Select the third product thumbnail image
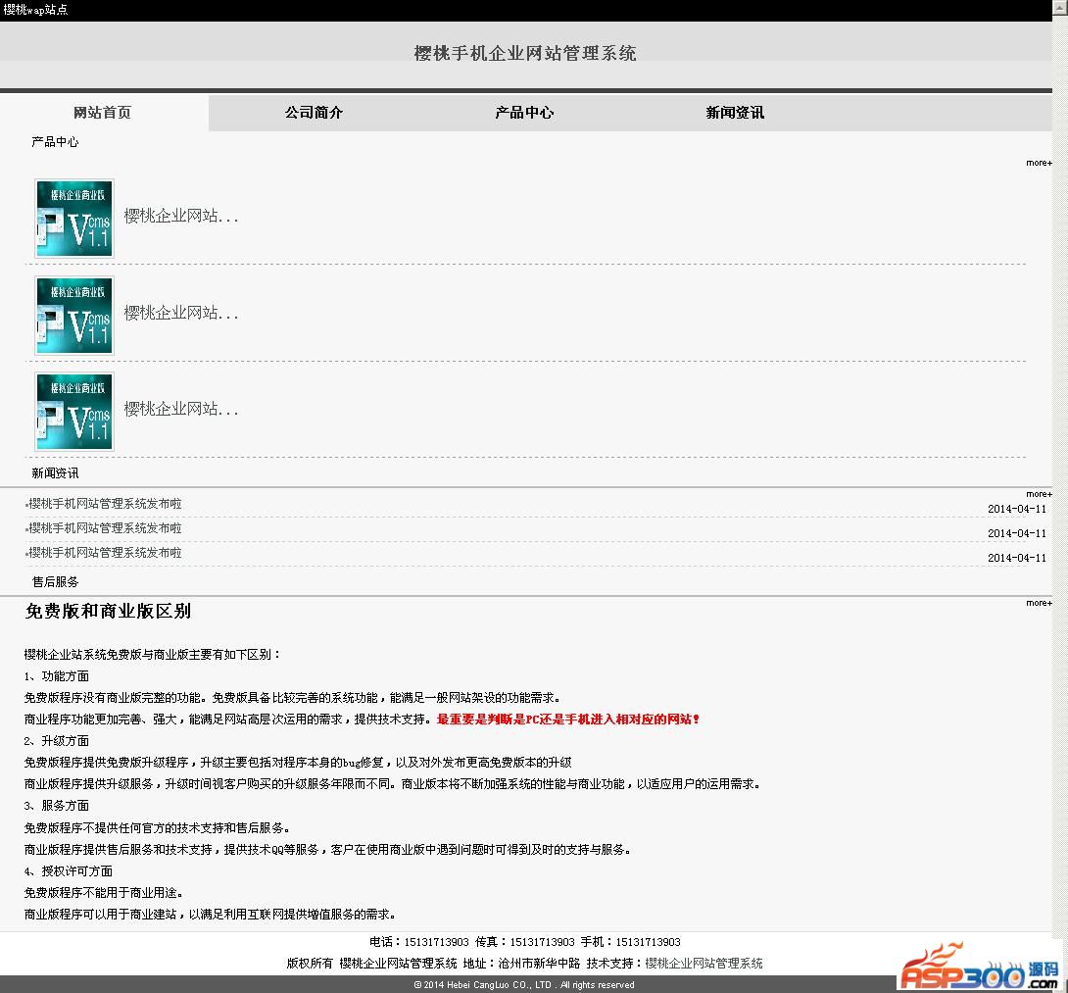This screenshot has width=1068, height=993. 74,412
